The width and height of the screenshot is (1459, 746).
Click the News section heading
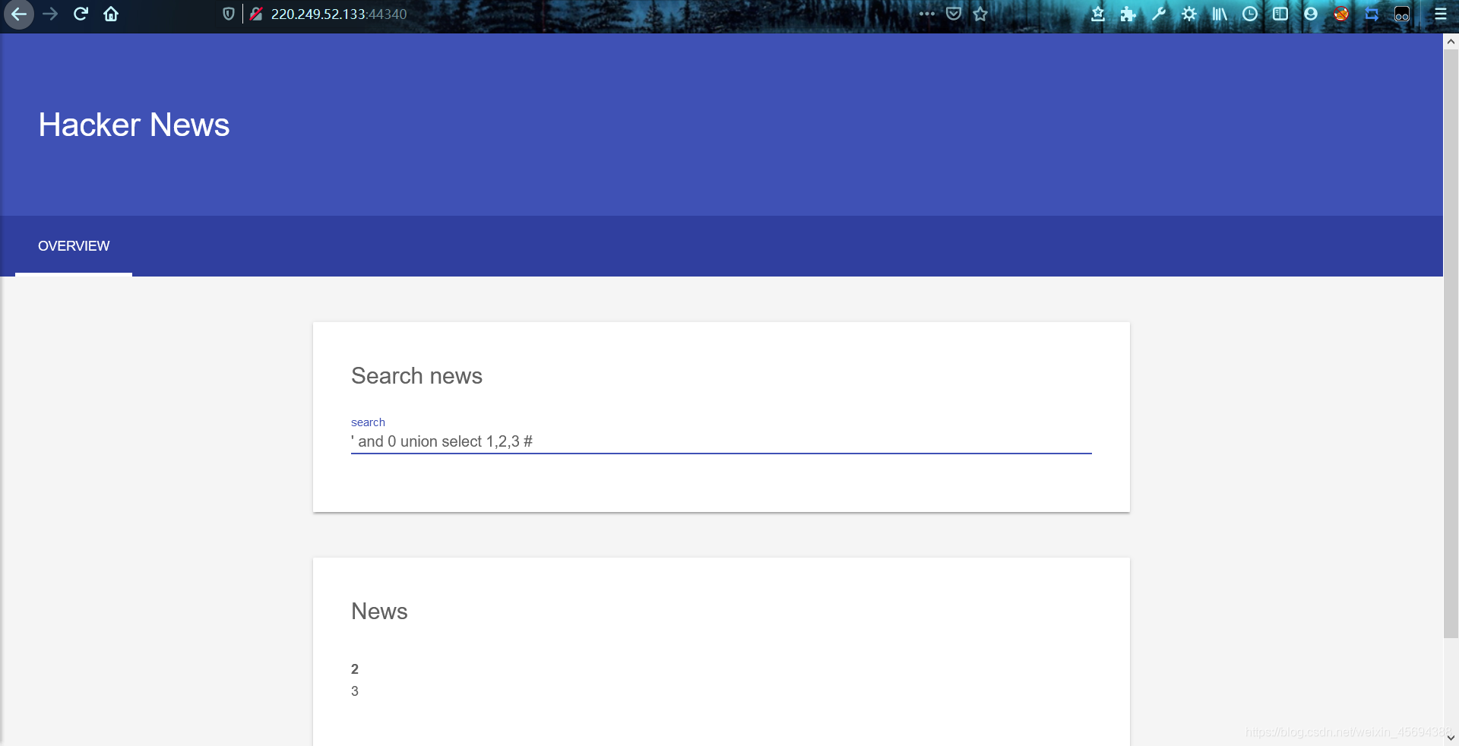379,612
